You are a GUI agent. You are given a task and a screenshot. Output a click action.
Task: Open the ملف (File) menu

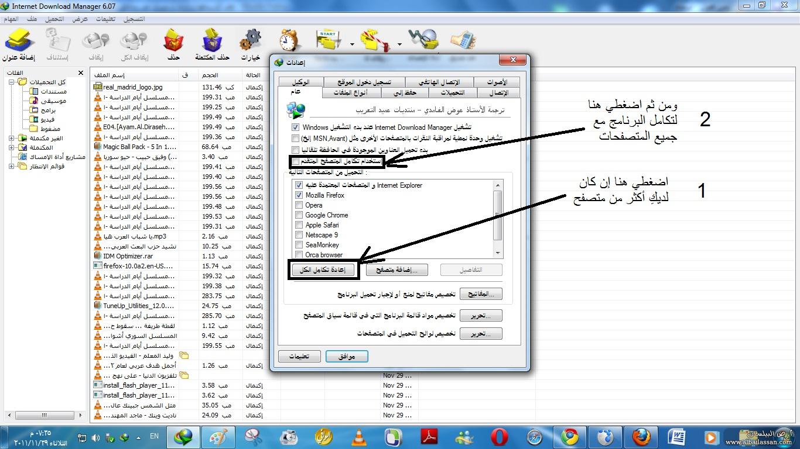coord(32,19)
